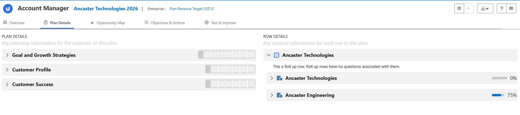This screenshot has height=115, width=520.
Task: Click the building icon beside Ancaster Technologies
Action: pos(279,78)
